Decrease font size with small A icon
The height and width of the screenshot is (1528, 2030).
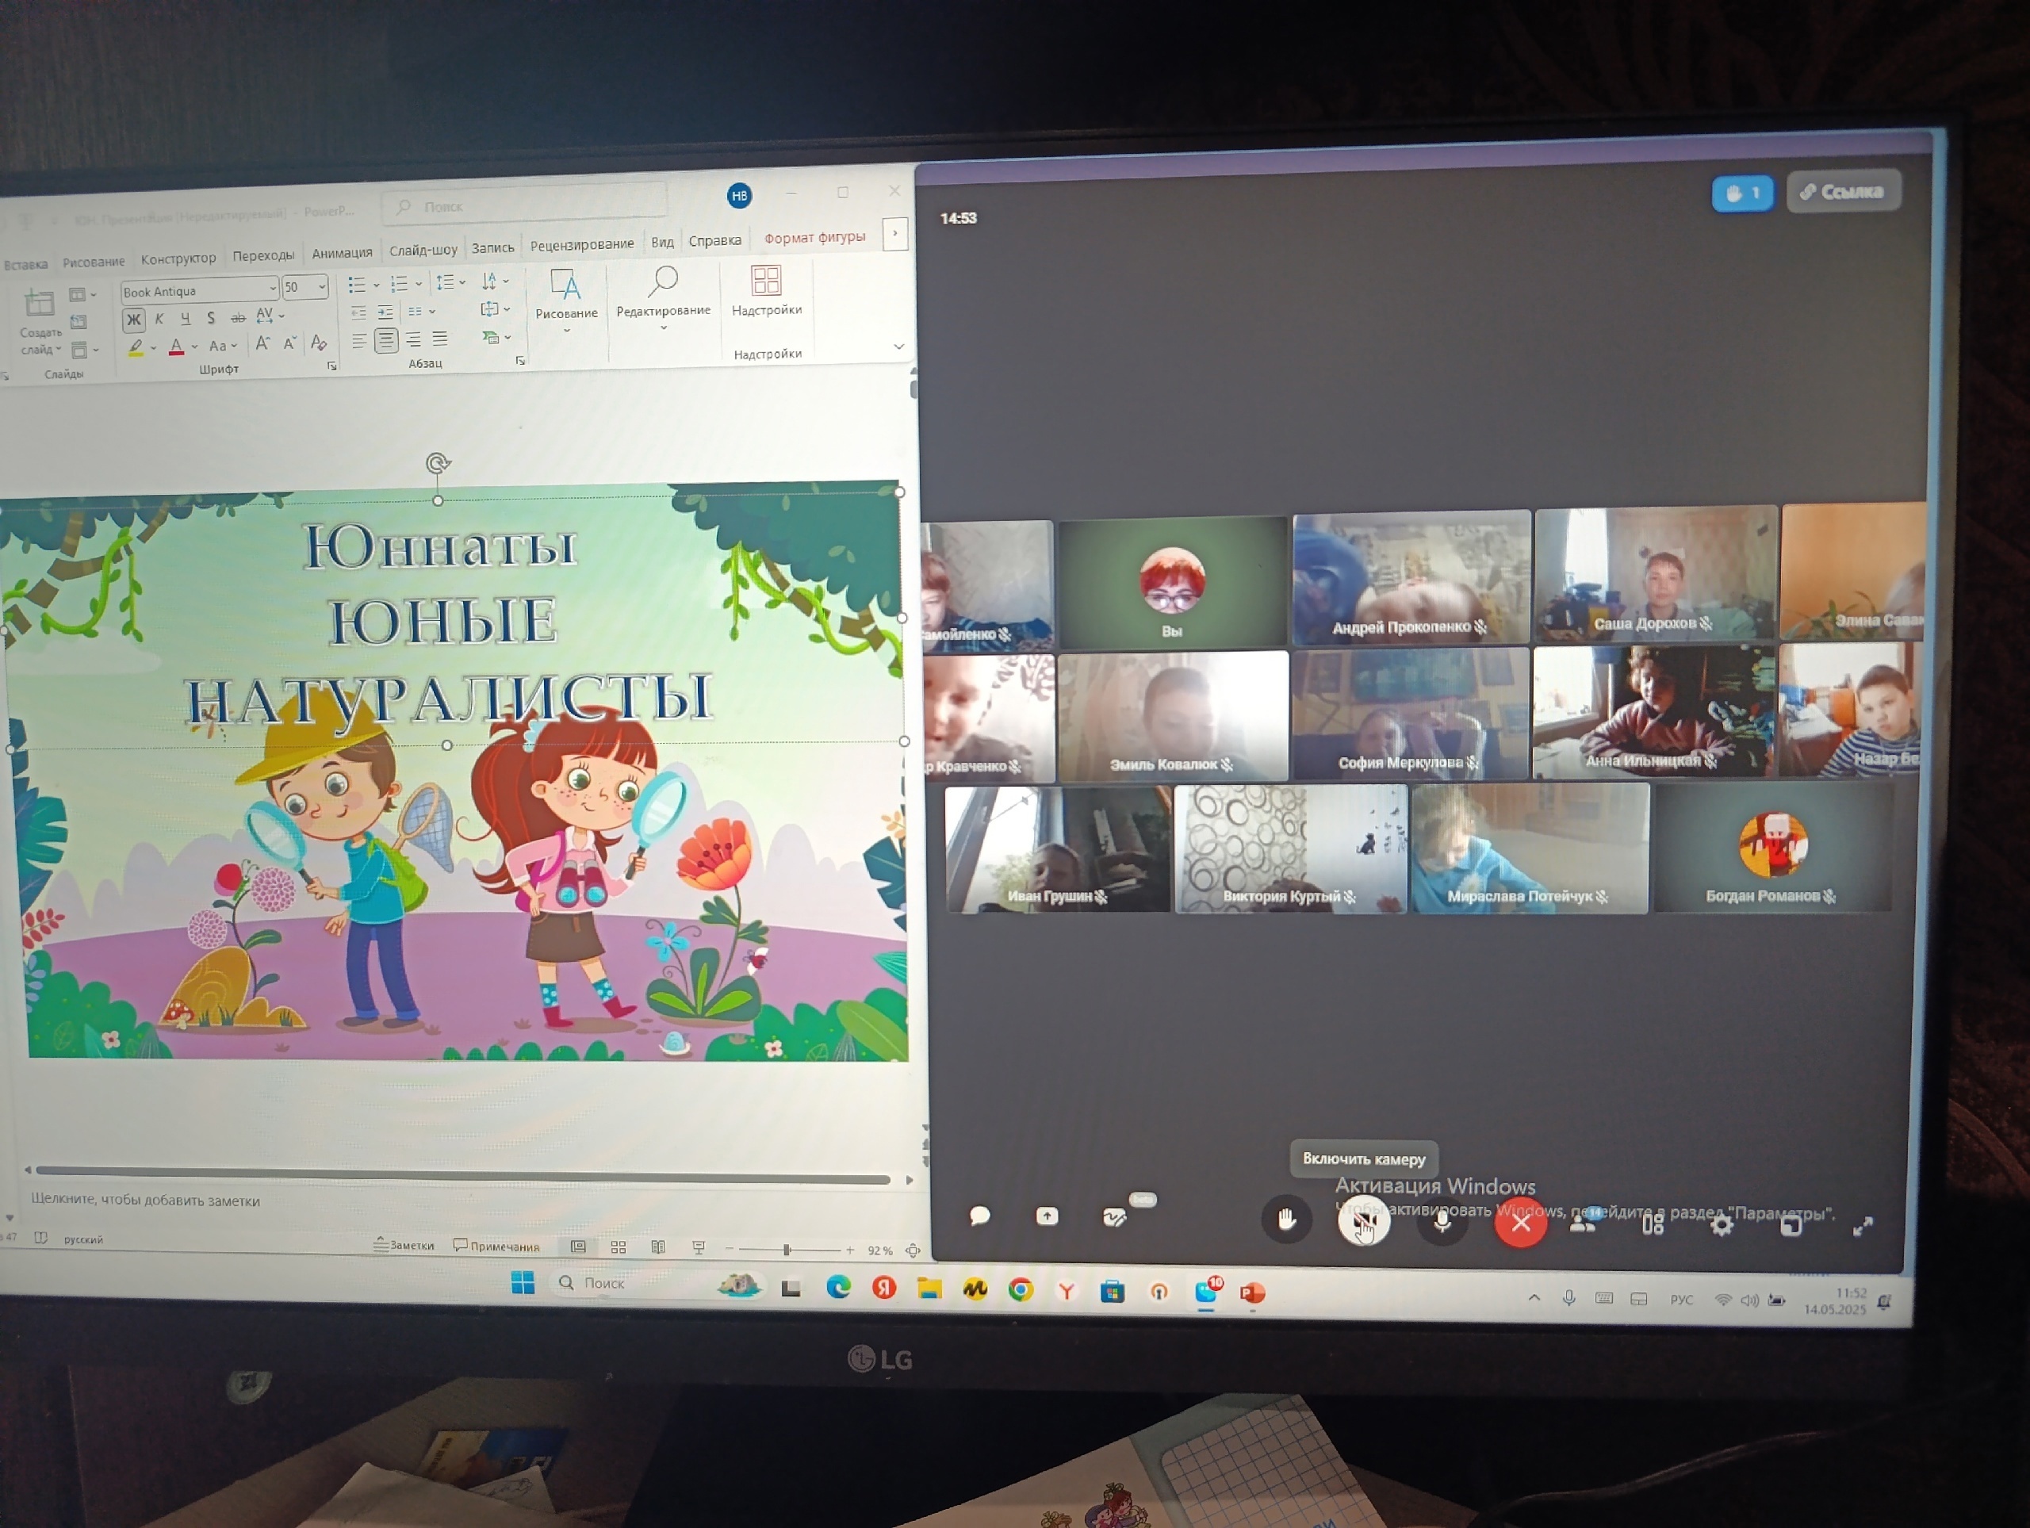coord(290,343)
